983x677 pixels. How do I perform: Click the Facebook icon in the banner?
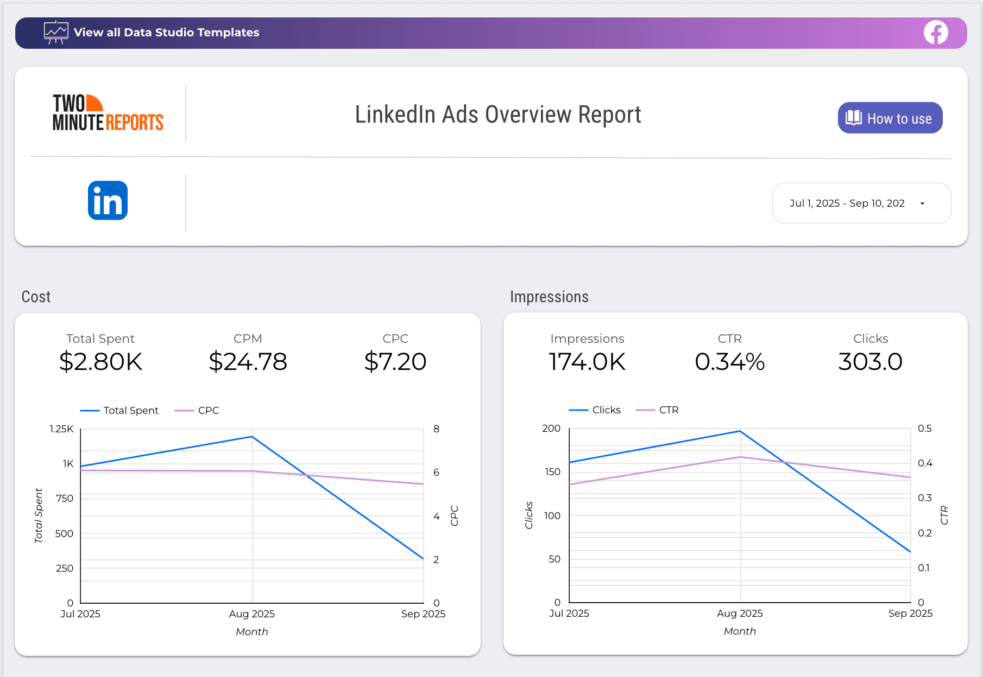click(x=936, y=32)
